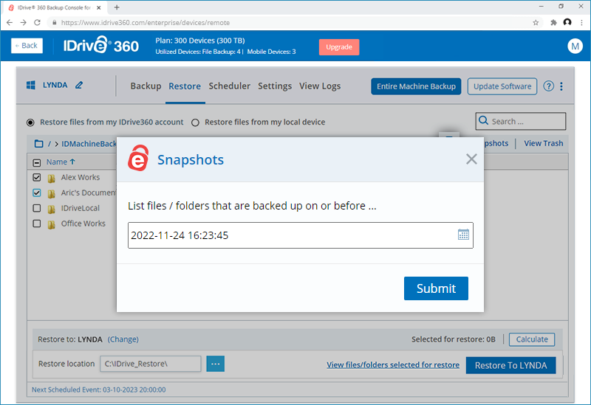Screen dimensions: 591x405
Task: Click the search magnifier icon
Action: click(x=483, y=121)
